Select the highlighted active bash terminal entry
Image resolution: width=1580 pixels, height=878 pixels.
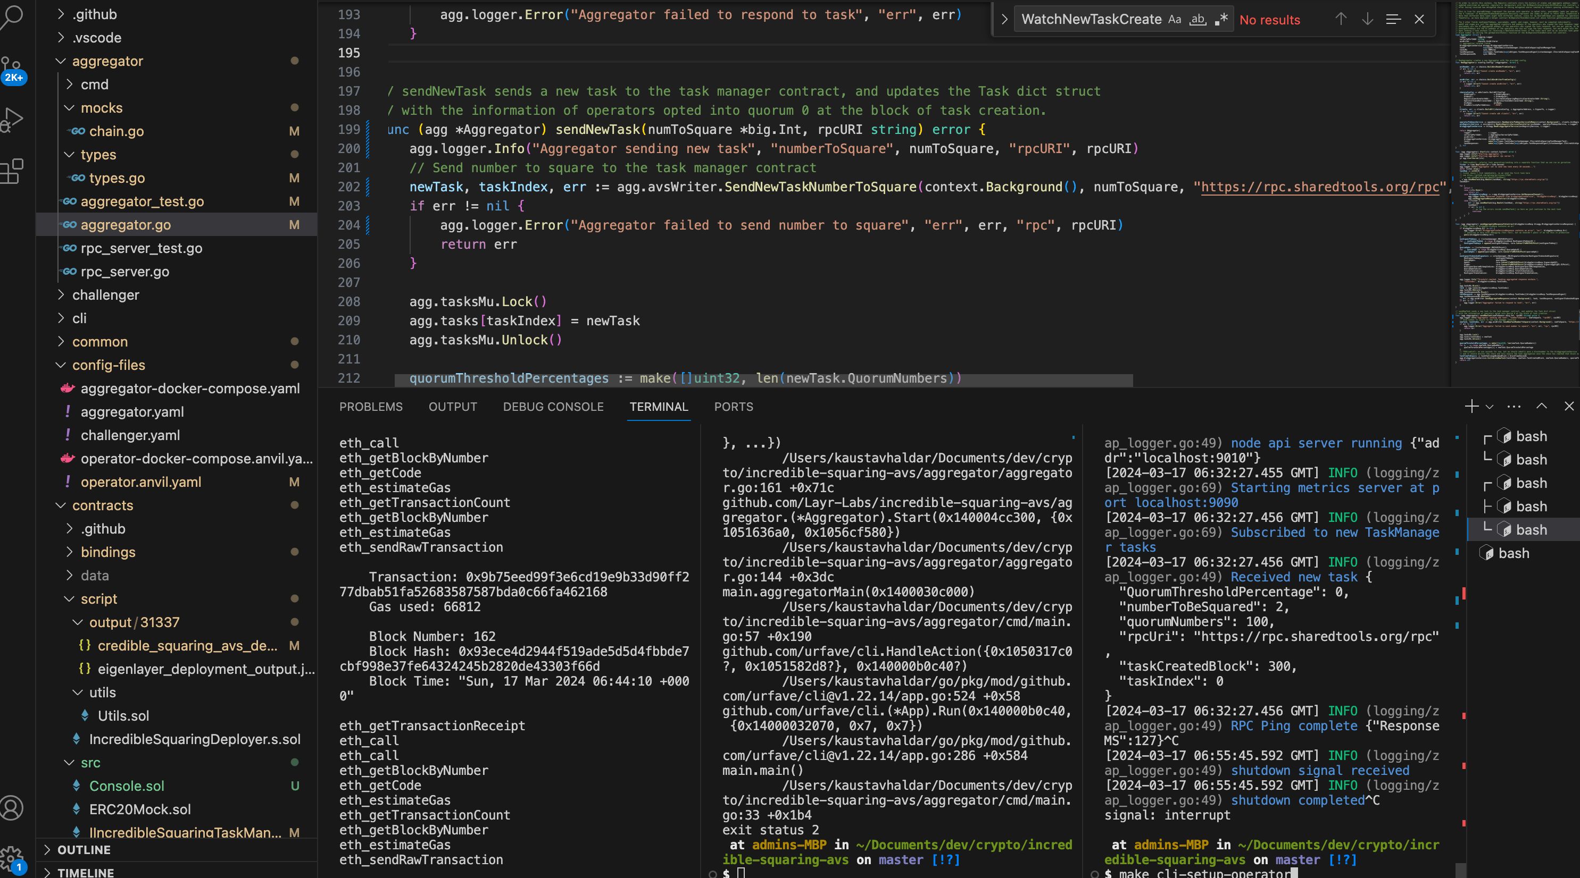(x=1524, y=529)
